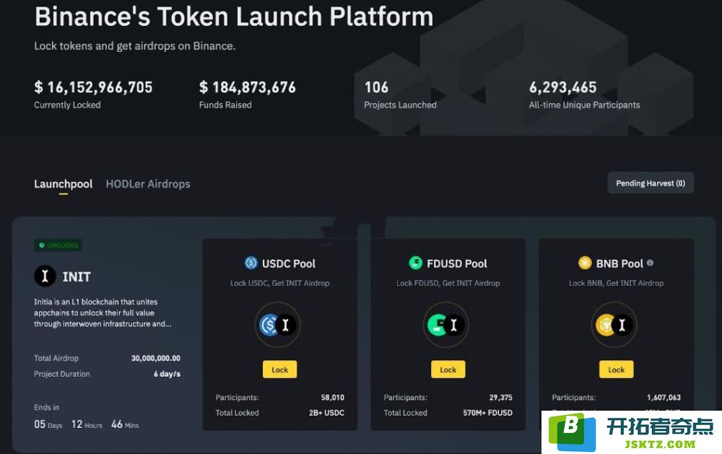Click the FDUSD icon beside FDUSD Pool title
Image resolution: width=722 pixels, height=454 pixels.
tap(416, 263)
